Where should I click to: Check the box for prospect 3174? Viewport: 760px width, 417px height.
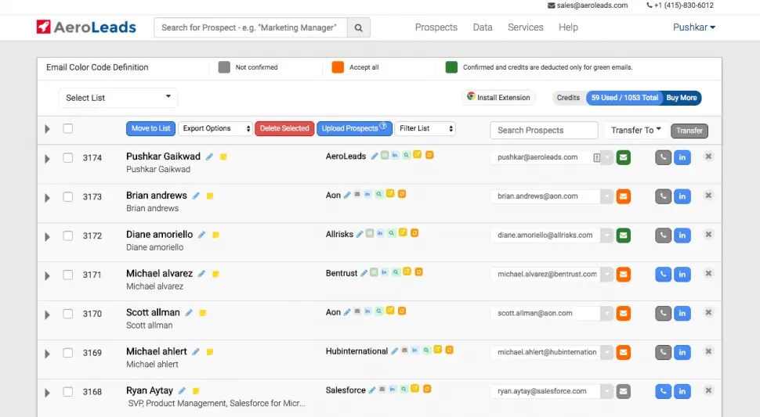[68, 158]
